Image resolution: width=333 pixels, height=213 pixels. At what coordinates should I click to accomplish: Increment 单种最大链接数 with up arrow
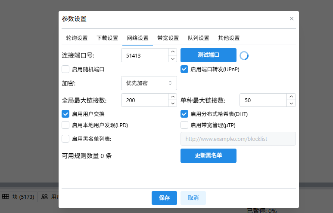click(291, 97)
